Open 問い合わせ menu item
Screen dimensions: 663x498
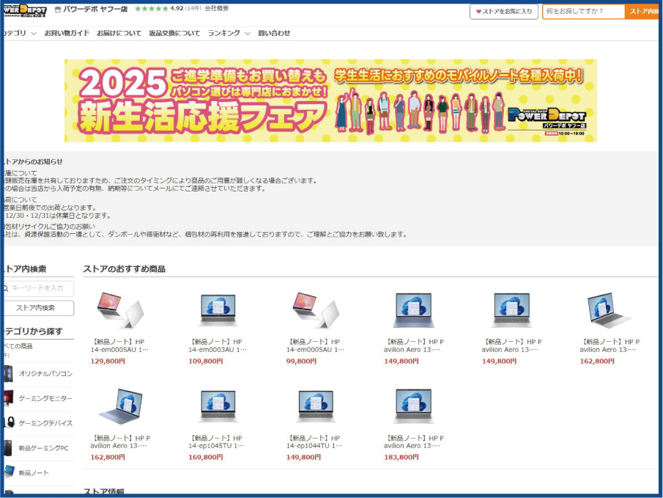pos(274,33)
